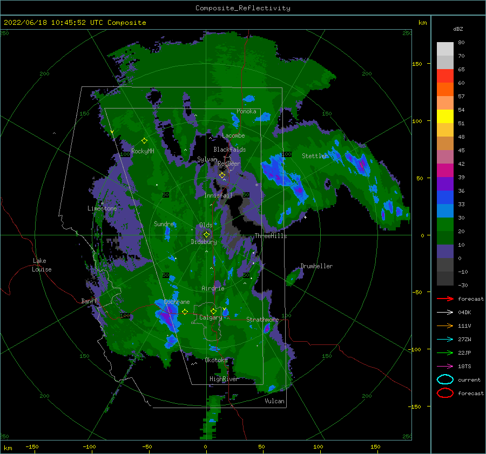Screen dimensions: 486x454
Task: Click the Airdrie label
Action: (213, 288)
